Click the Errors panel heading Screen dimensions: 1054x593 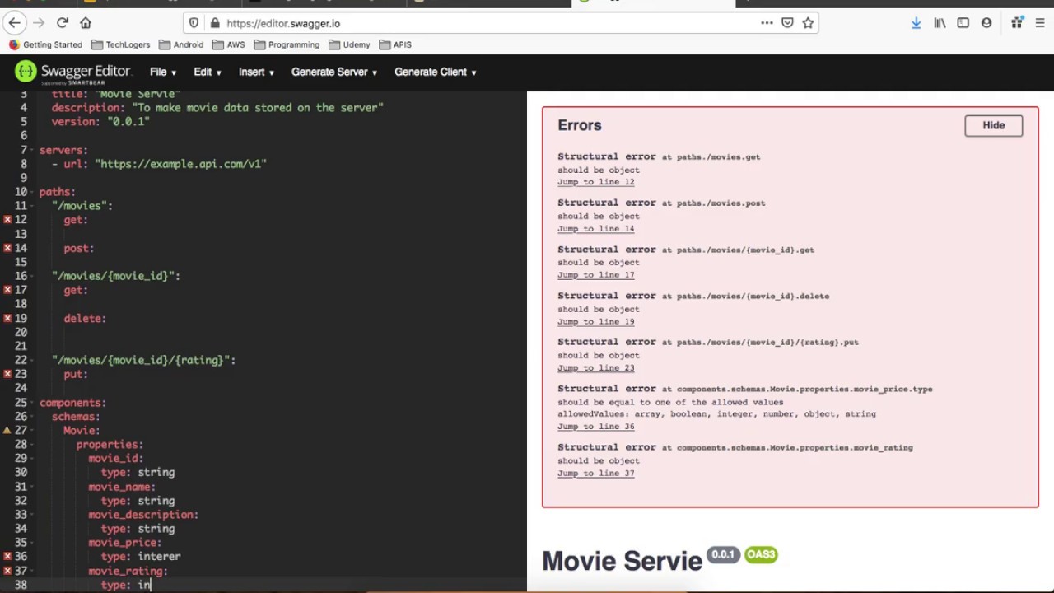[x=580, y=125]
